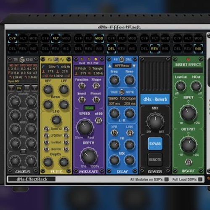Screen dimensions: 210x210
Task: Click the Function selector switch
Action: (82, 86)
